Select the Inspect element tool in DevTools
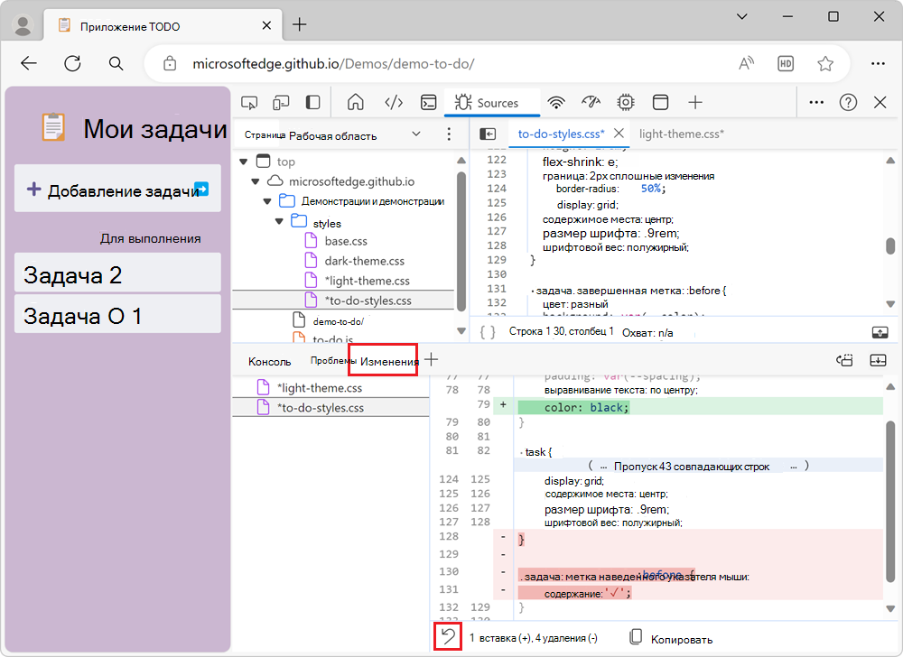903x657 pixels. coord(249,103)
